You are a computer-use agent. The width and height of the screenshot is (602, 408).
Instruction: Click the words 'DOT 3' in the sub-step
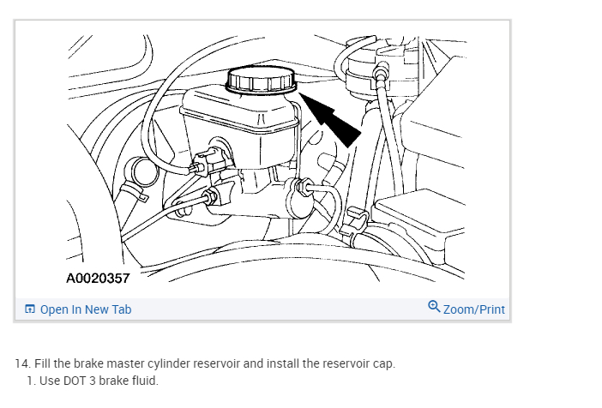pos(80,381)
